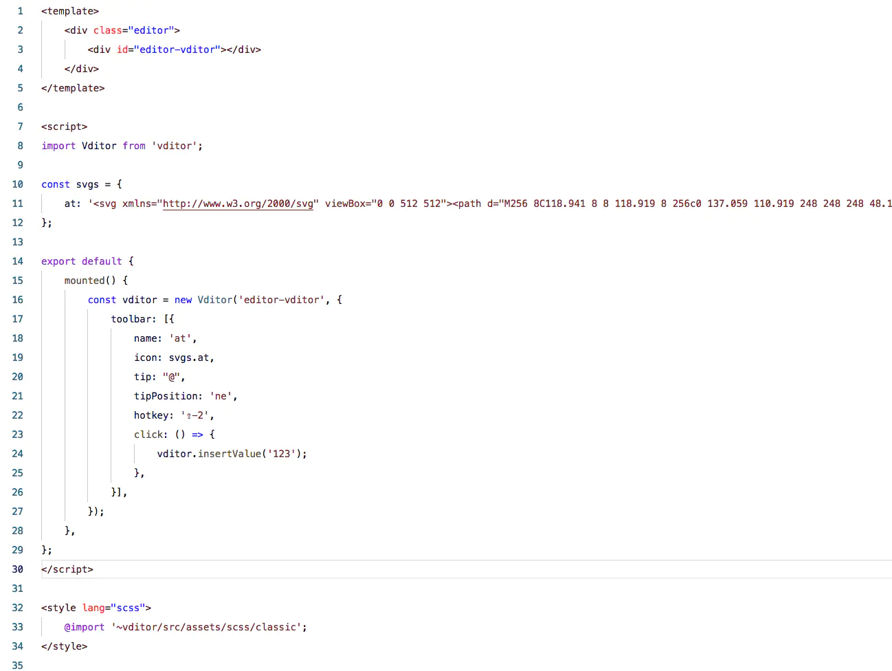Click the "svgs" constant name on line 10

87,184
